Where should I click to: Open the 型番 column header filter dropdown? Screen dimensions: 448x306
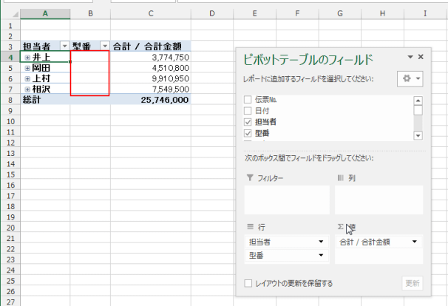point(104,47)
